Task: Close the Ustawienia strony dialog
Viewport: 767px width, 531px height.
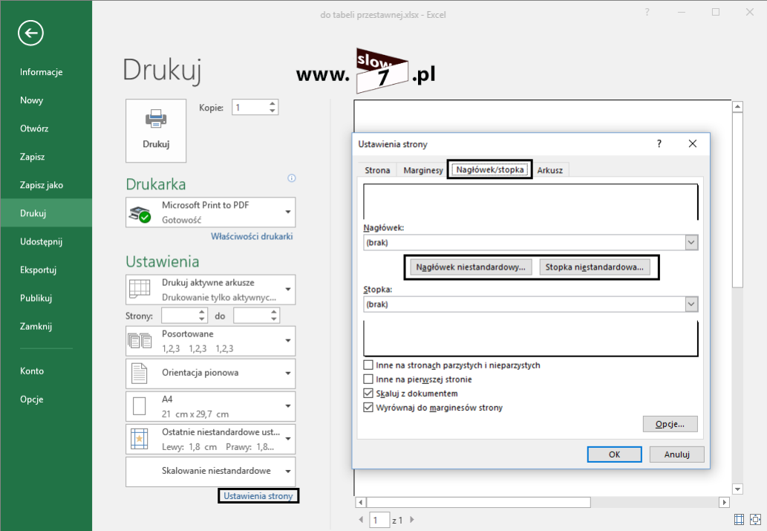Action: pyautogui.click(x=693, y=144)
